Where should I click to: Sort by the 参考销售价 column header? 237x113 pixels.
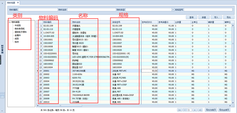pyautogui.click(x=166, y=22)
